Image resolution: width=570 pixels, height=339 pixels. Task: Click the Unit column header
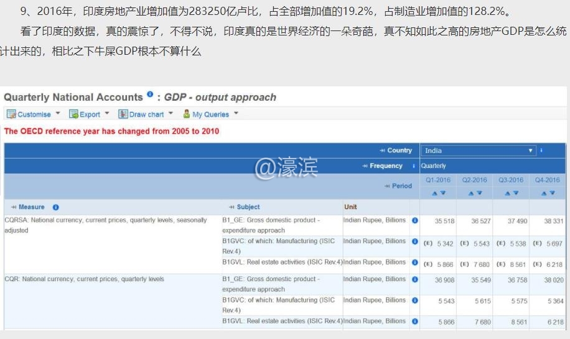click(x=350, y=207)
